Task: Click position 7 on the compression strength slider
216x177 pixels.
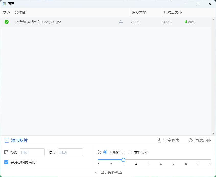Action: tap(173, 160)
